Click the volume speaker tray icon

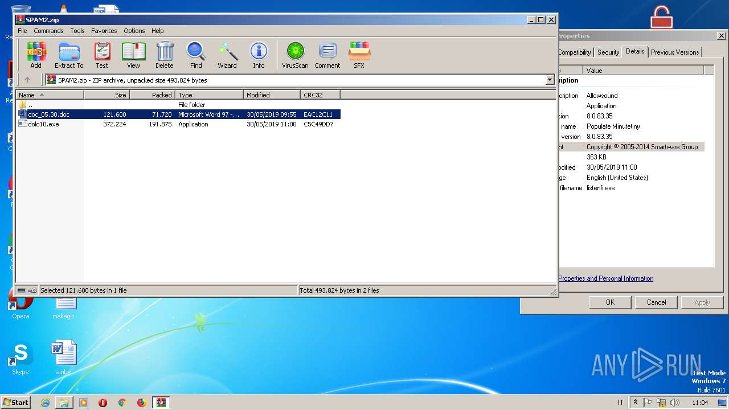(675, 403)
